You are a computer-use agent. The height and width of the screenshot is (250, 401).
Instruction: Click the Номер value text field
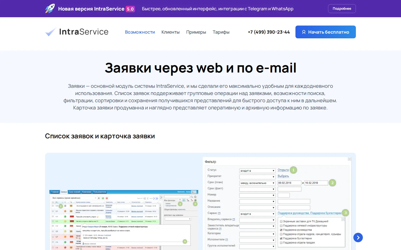[283, 195]
